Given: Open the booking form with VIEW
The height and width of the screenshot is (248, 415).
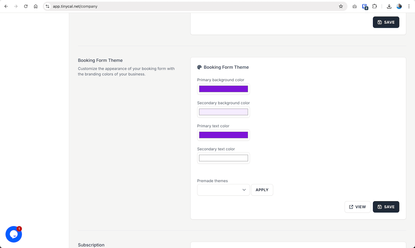Looking at the screenshot, I should coord(357,207).
